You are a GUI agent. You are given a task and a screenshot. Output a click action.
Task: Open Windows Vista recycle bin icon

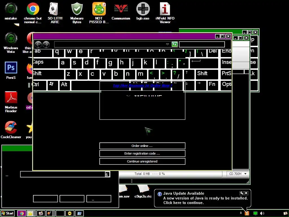coord(11,43)
